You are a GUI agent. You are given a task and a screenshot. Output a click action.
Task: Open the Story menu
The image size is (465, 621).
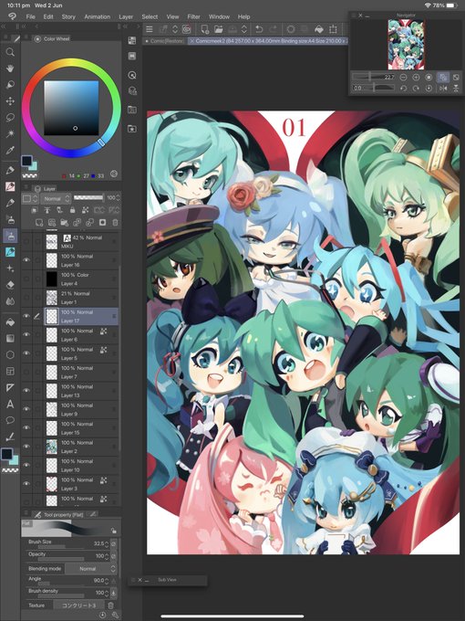pyautogui.click(x=68, y=16)
